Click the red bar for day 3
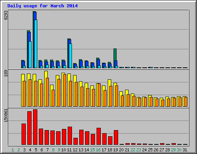This screenshot has height=154, width=197. click(23, 134)
